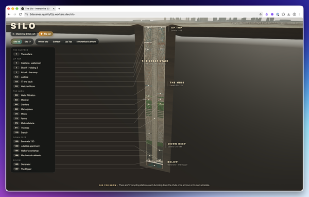Screen dimensions: 309x197
Task: Open the browser extensions puzzle icon
Action: point(283,14)
